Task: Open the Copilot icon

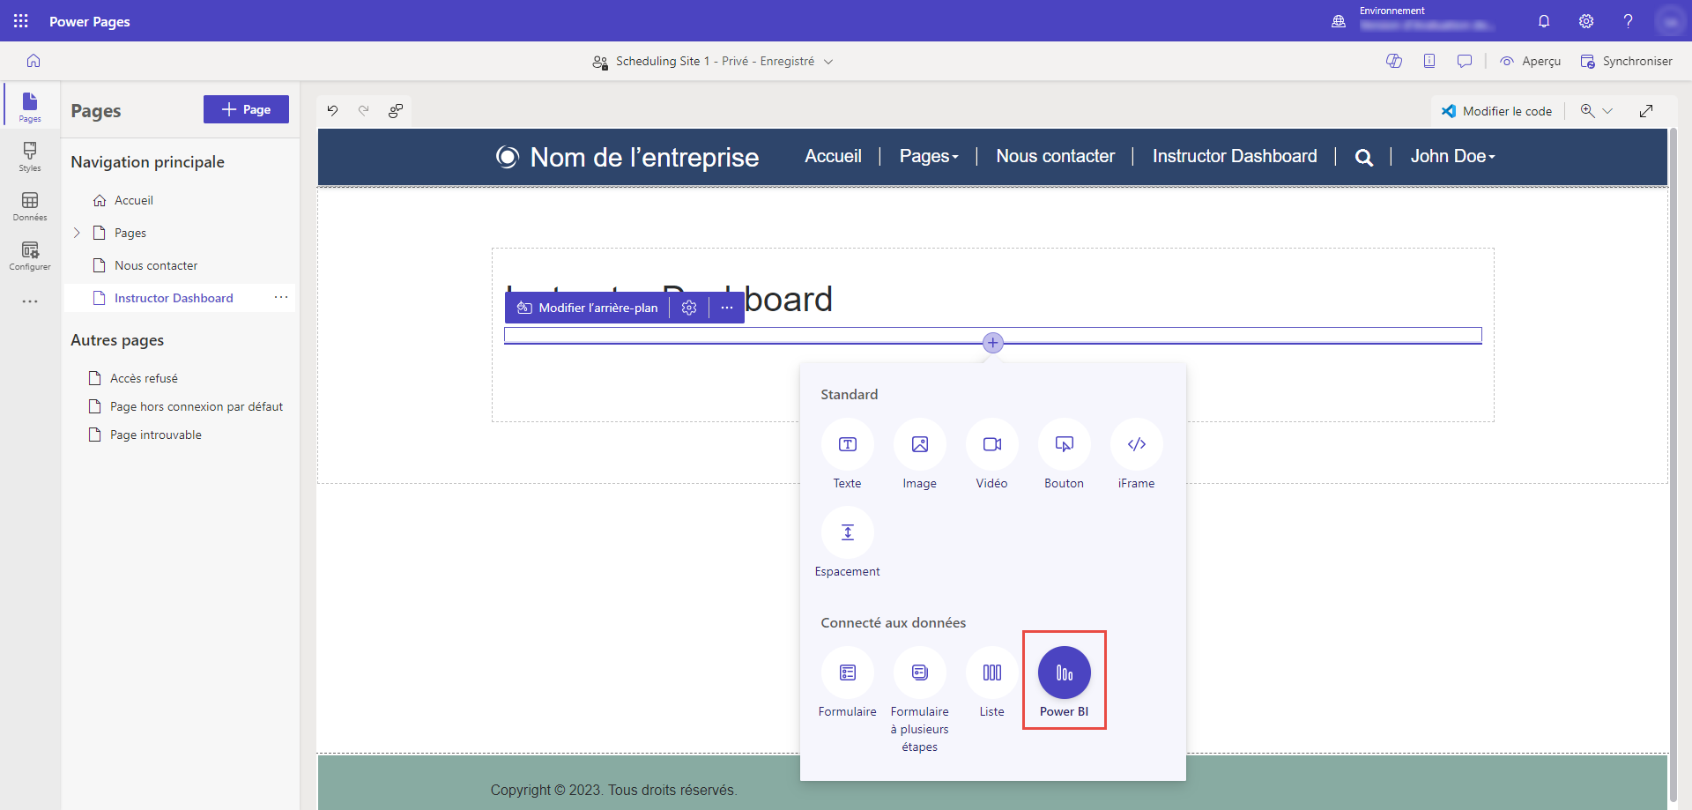Action: 1394,61
